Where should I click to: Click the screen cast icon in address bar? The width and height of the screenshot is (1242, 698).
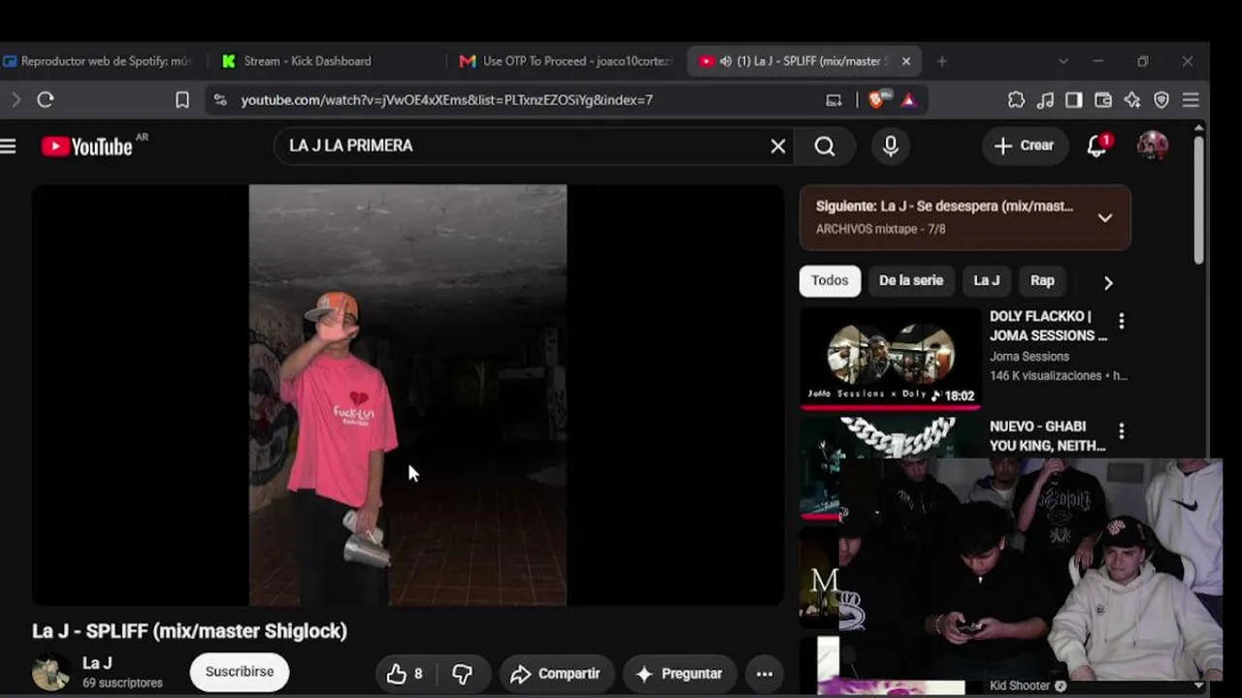[833, 100]
